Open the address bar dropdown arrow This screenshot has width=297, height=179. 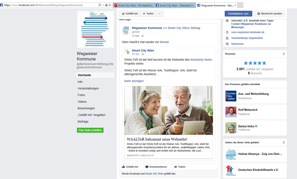(x=103, y=5)
